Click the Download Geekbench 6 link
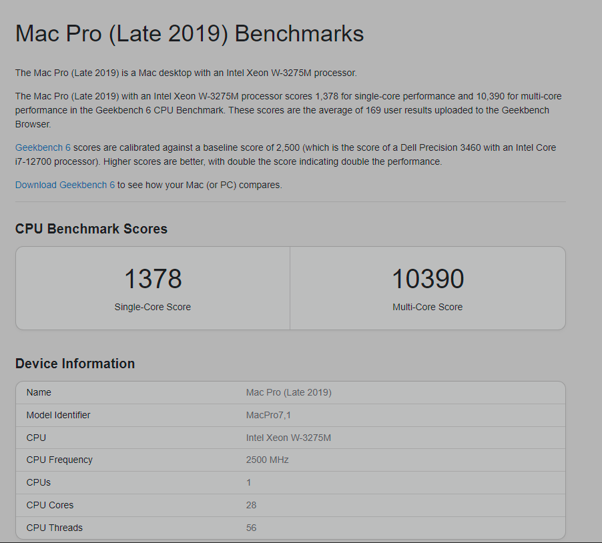 [x=65, y=185]
